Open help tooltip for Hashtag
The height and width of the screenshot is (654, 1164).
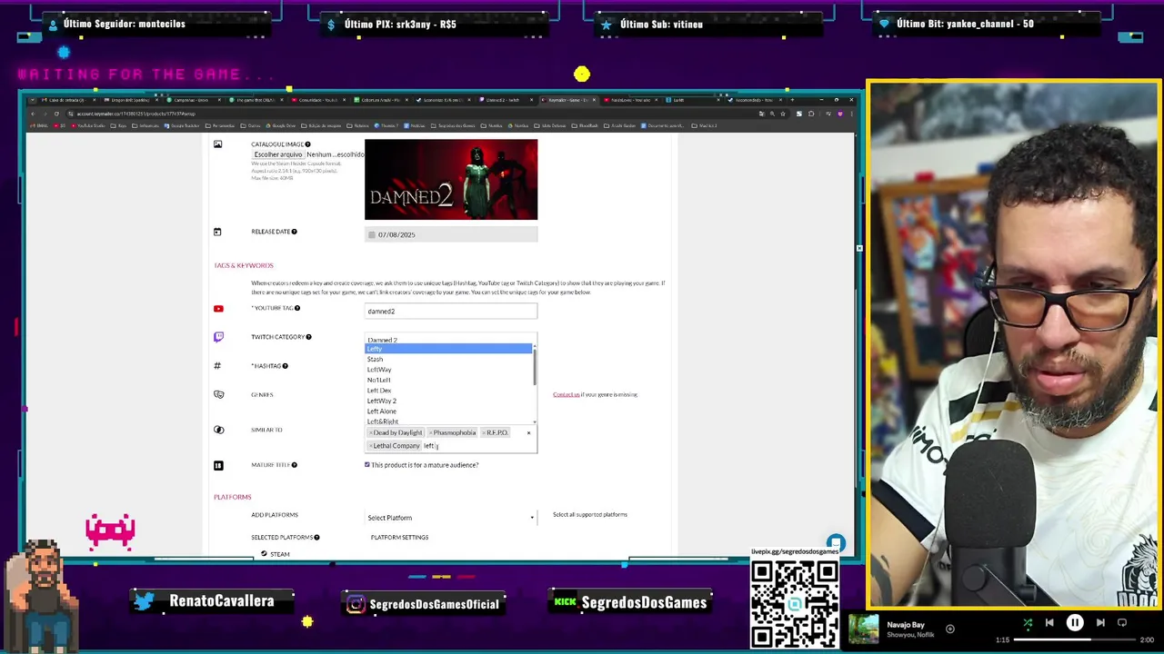tap(285, 366)
